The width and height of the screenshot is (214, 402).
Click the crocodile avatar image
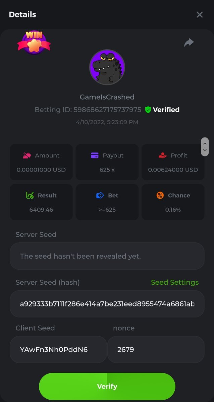[107, 67]
